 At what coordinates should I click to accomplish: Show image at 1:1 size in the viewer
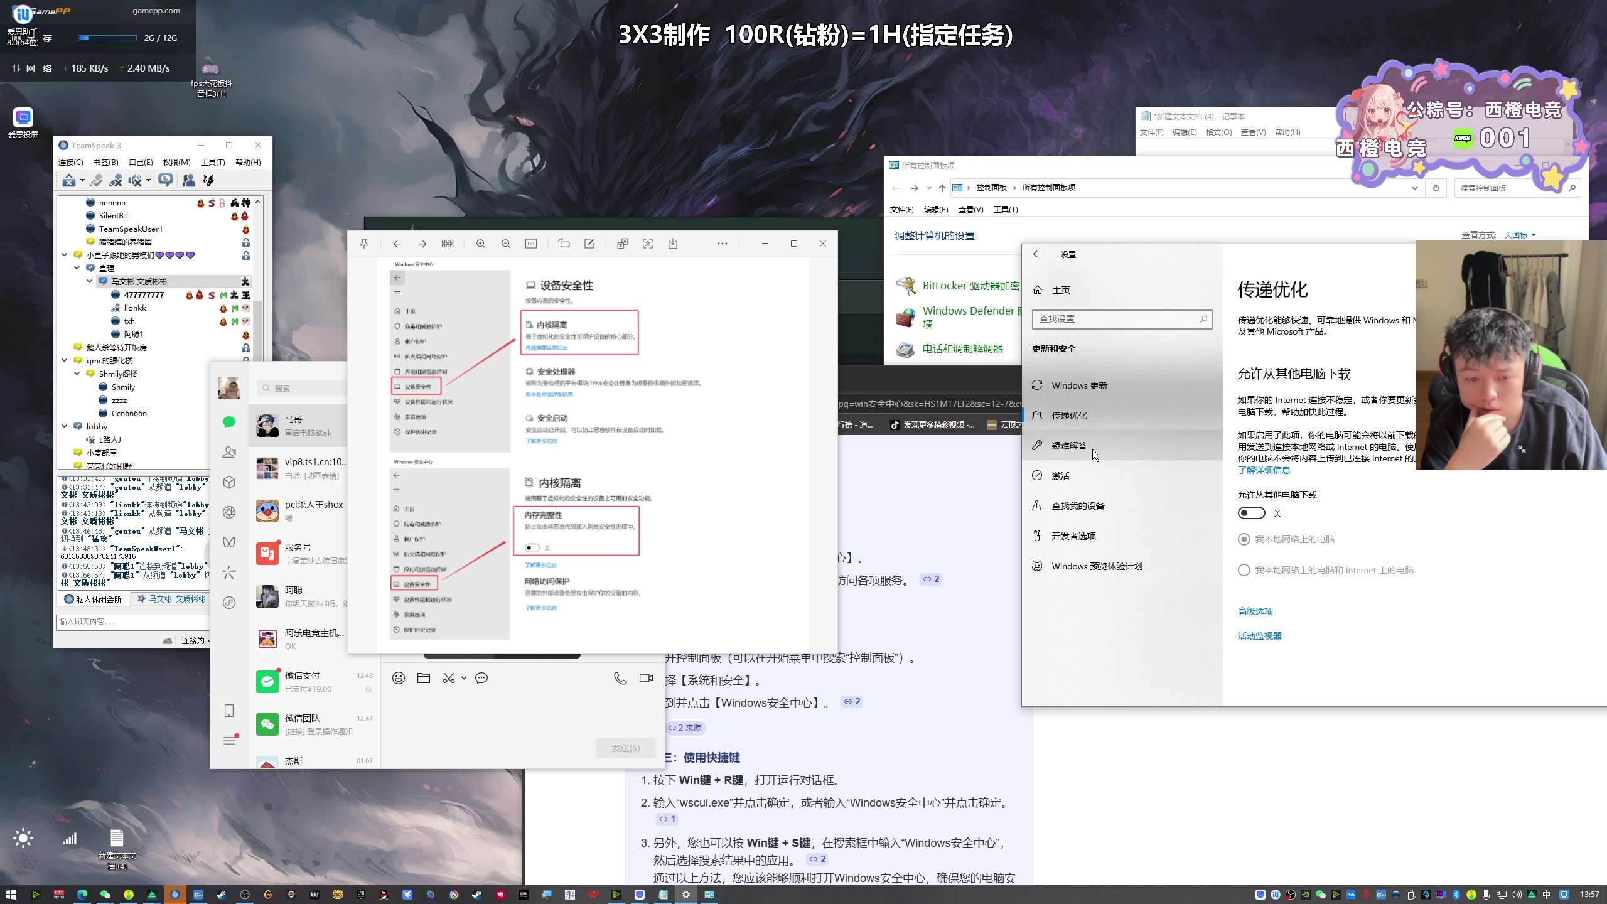[531, 244]
